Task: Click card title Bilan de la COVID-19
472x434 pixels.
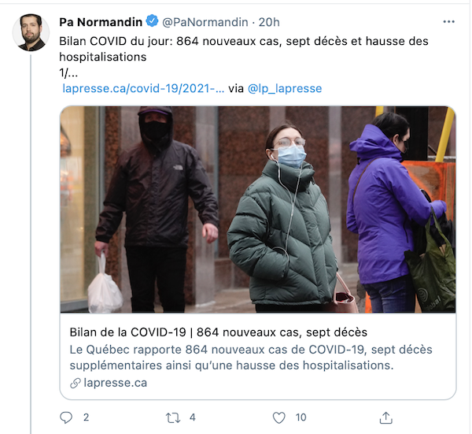Action: (x=218, y=332)
